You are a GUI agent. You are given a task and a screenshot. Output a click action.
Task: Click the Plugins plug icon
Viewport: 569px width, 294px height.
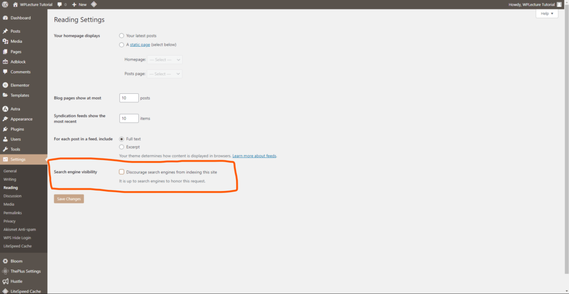pos(6,129)
